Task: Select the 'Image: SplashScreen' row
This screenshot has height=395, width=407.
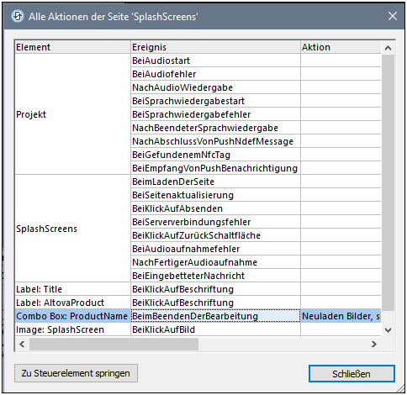Action: point(198,329)
